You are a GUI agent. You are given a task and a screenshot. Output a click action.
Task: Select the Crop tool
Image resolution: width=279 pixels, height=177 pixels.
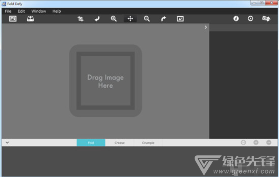tap(80, 19)
